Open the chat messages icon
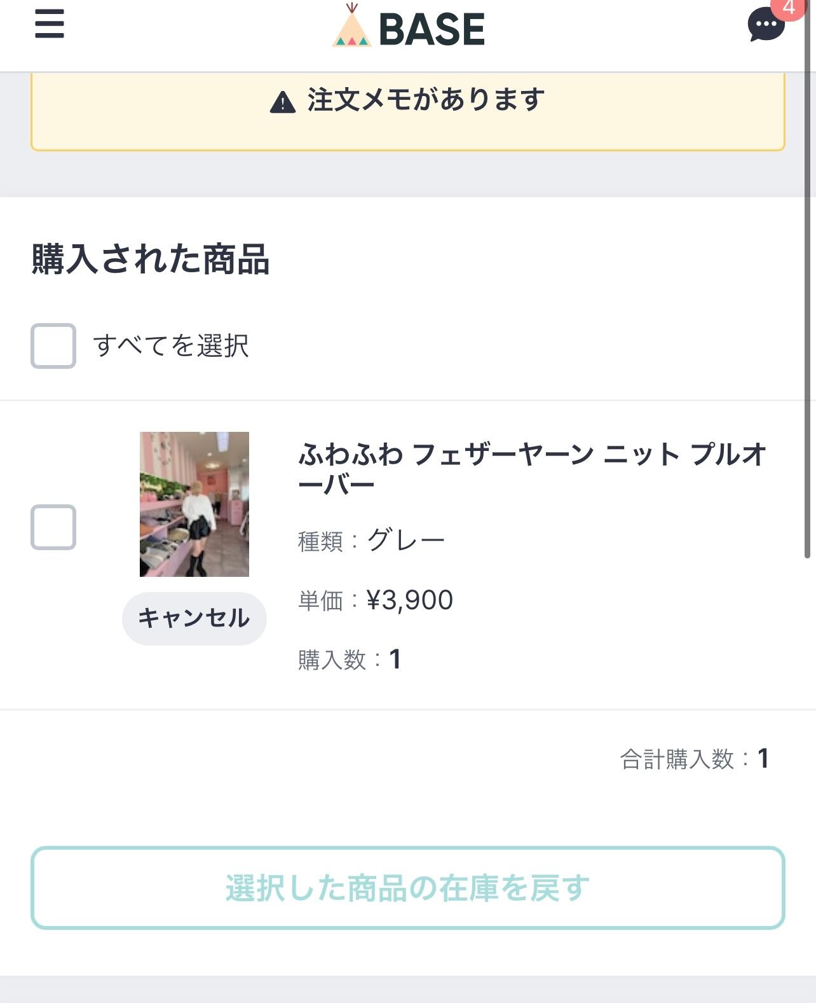The height and width of the screenshot is (1003, 816). 765,27
